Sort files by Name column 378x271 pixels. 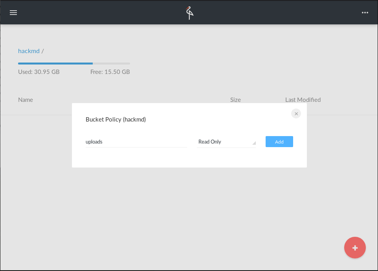(x=26, y=100)
